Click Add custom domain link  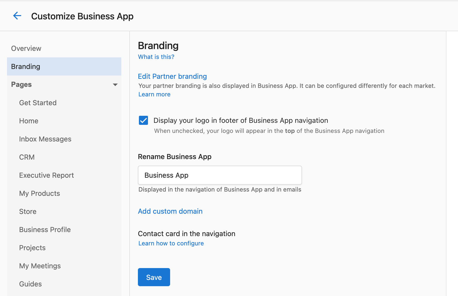tap(170, 211)
